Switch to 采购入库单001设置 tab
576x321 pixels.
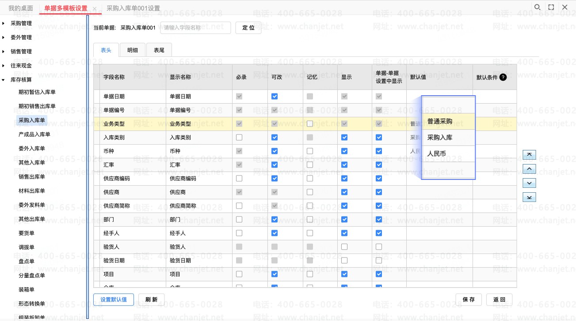(x=134, y=8)
